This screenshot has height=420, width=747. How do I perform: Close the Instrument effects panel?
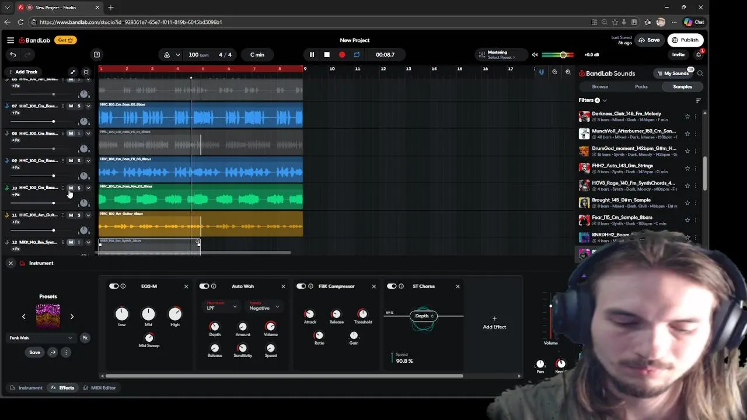point(11,263)
